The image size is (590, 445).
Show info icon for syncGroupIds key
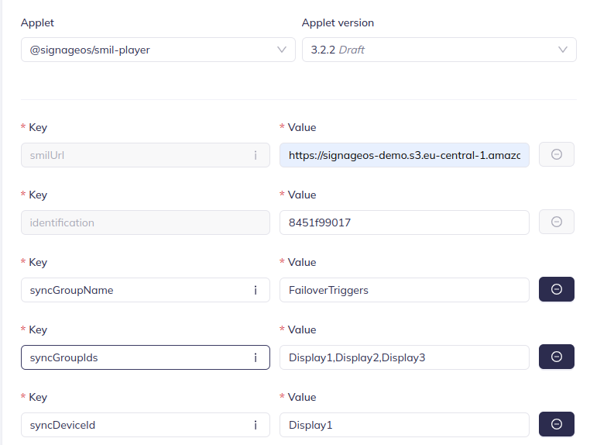click(256, 357)
